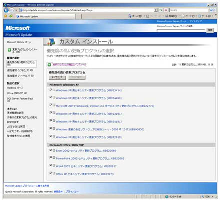Uncheck Word 2002 security update KB920817
The image size is (221, 202).
51,165
